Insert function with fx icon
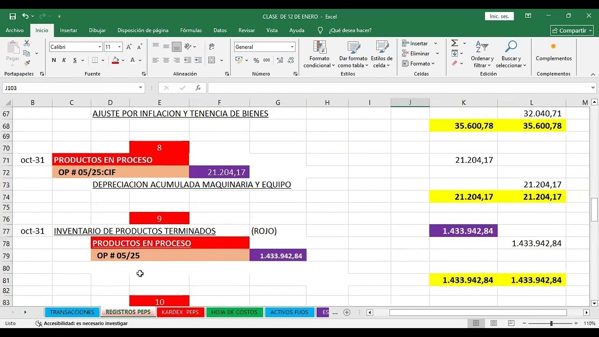The height and width of the screenshot is (337, 599). click(198, 88)
